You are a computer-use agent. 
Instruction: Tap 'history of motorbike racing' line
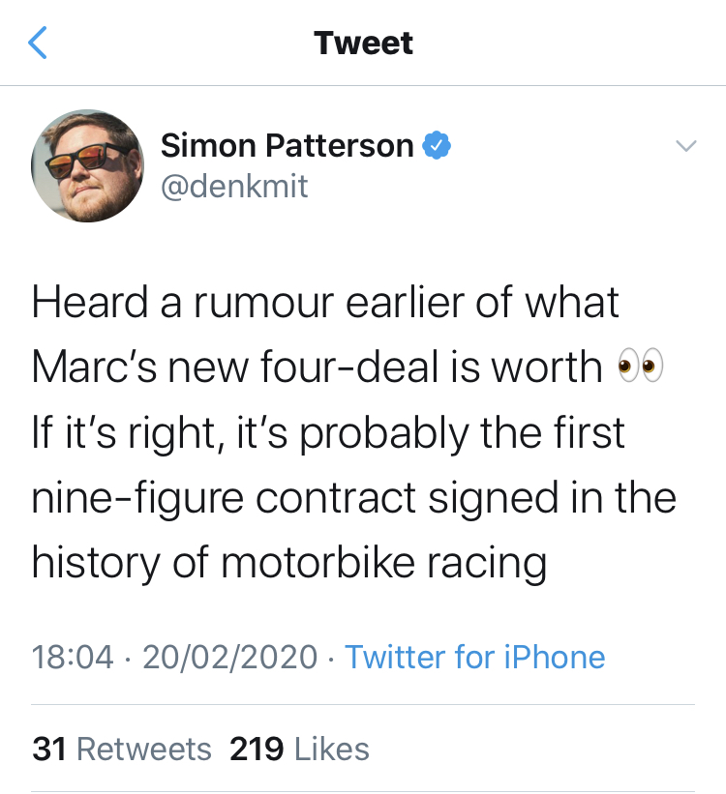pos(289,563)
